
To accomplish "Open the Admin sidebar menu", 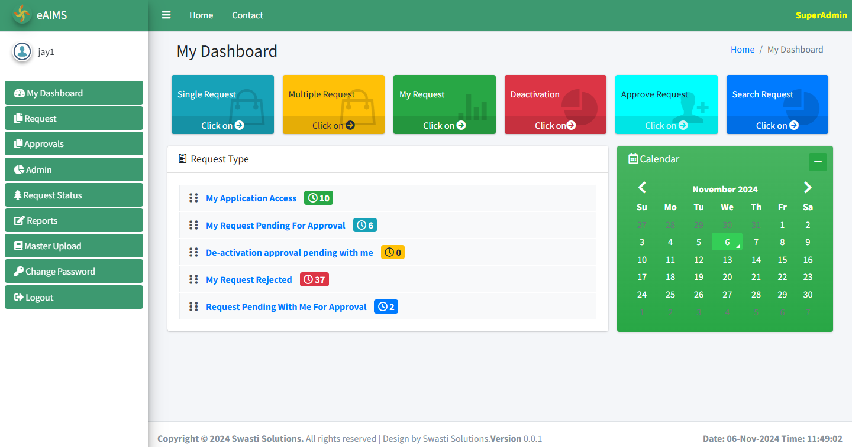I will [74, 170].
